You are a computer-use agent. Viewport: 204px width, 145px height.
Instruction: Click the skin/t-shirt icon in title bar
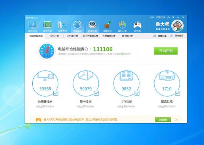[169, 17]
